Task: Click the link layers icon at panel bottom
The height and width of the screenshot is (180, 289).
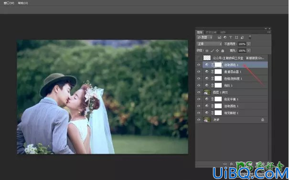Action: pos(225,164)
